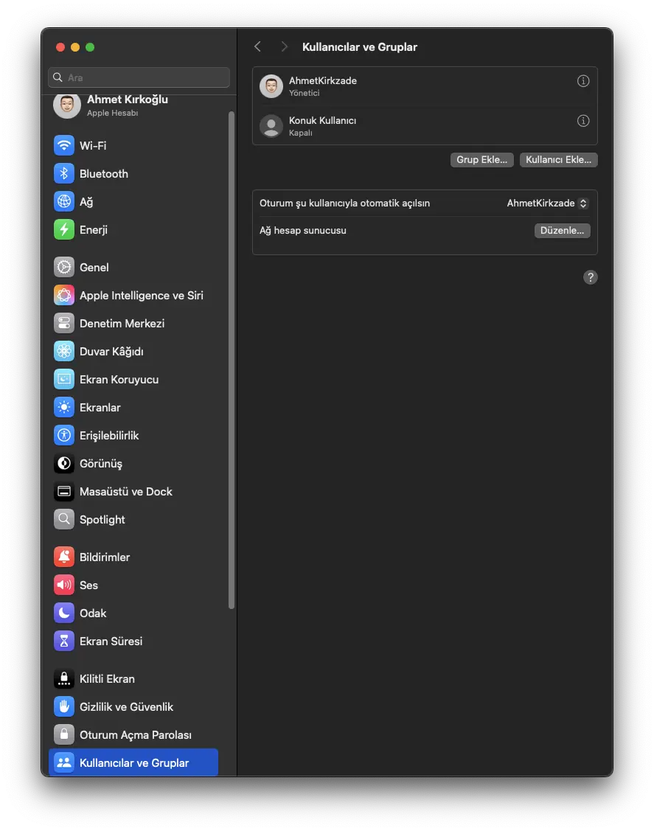The height and width of the screenshot is (831, 654).
Task: Open Erişilebilirlik accessibility icon
Action: pos(64,436)
